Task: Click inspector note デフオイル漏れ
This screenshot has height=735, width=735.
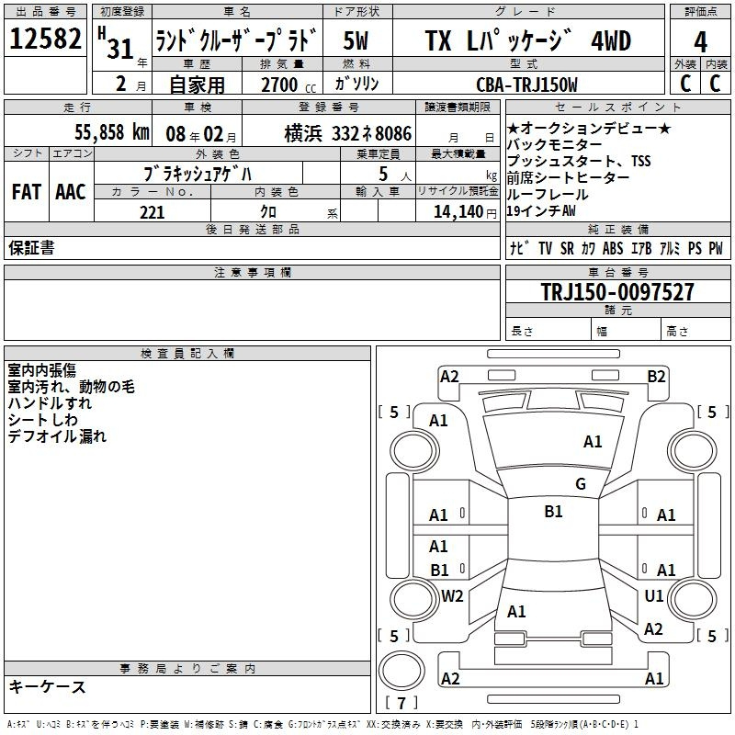Action: click(57, 435)
